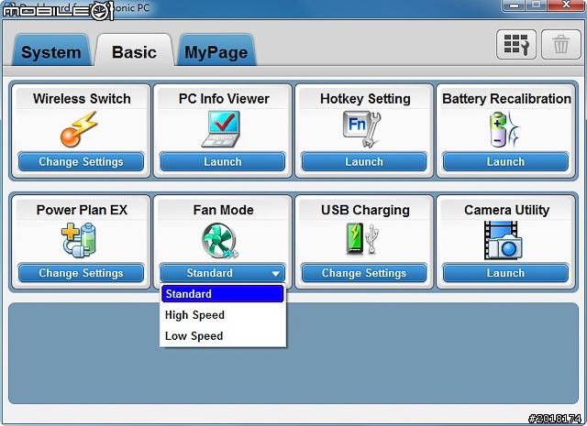The width and height of the screenshot is (587, 426).
Task: Close the Dashboard window
Action: pos(566,5)
